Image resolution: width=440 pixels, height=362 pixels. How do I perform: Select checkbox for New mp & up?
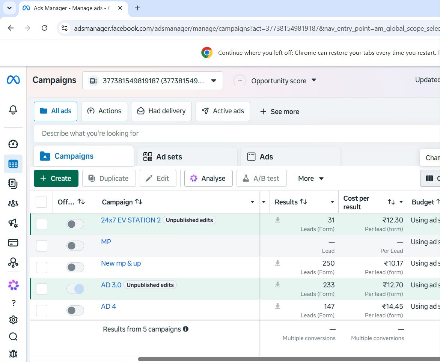point(42,267)
